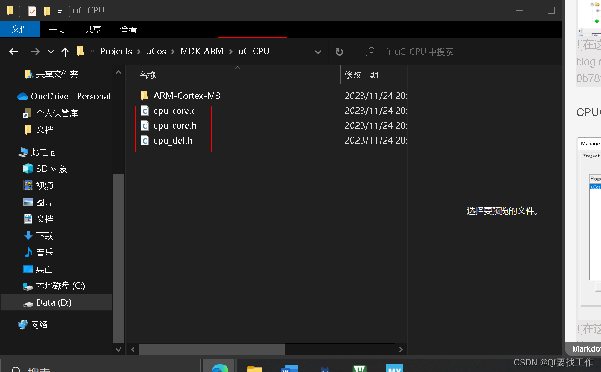Open 桌面 in the navigation pane
This screenshot has height=372, width=601.
click(x=45, y=269)
